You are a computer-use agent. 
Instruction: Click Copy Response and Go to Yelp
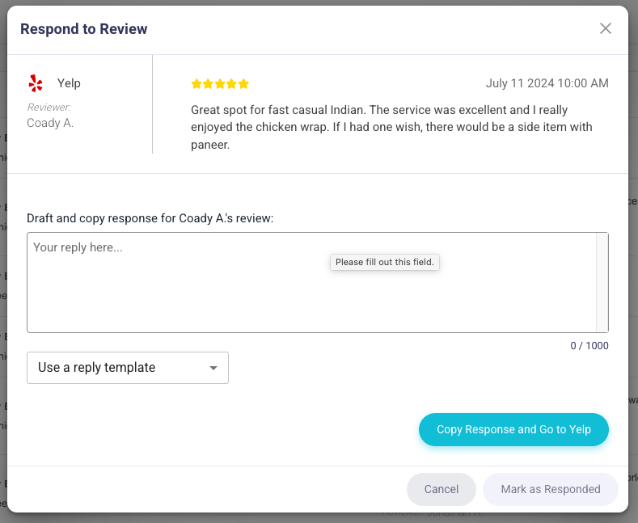513,429
